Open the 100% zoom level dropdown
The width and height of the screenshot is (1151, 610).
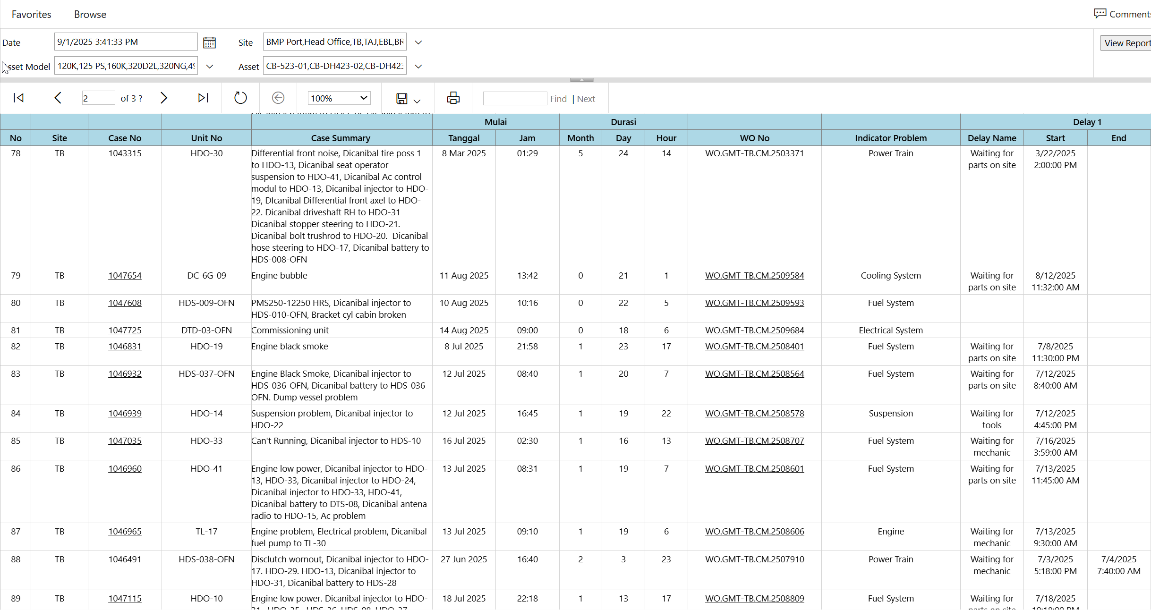click(339, 98)
